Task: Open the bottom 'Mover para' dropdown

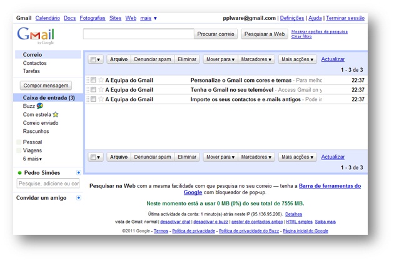Action: tap(220, 157)
